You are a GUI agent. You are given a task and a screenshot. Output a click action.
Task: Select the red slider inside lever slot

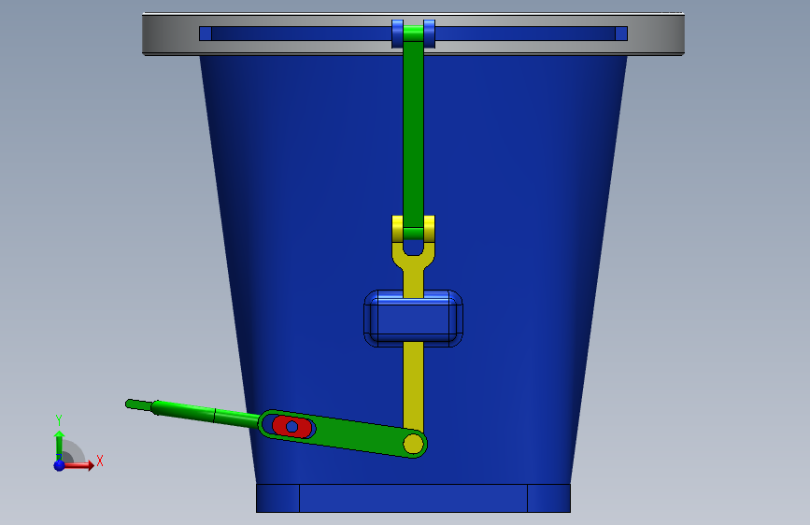click(291, 426)
